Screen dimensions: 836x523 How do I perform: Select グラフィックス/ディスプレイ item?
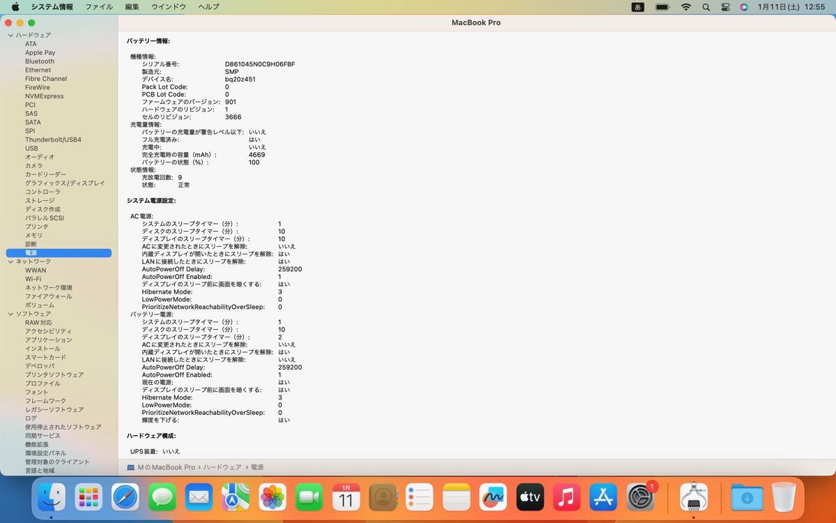point(65,183)
